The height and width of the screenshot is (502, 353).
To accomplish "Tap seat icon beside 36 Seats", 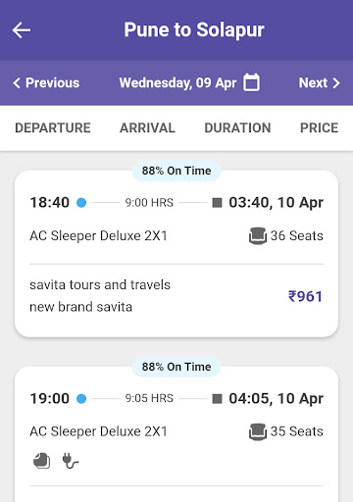I will coord(258,235).
